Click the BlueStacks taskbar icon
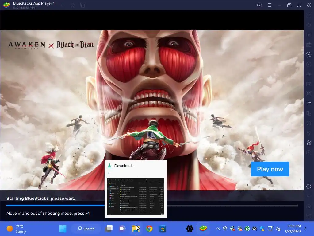 (203, 229)
